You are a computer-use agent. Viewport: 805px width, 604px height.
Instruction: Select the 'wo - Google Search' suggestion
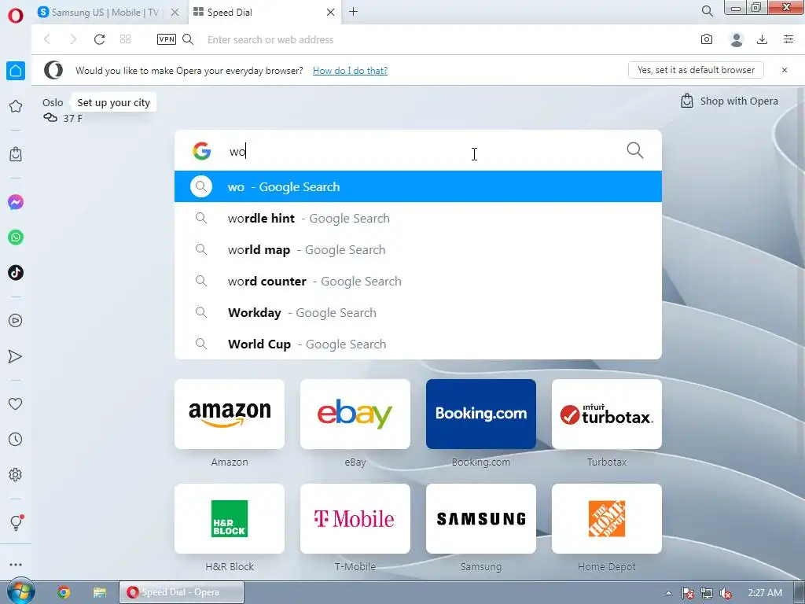pos(418,186)
